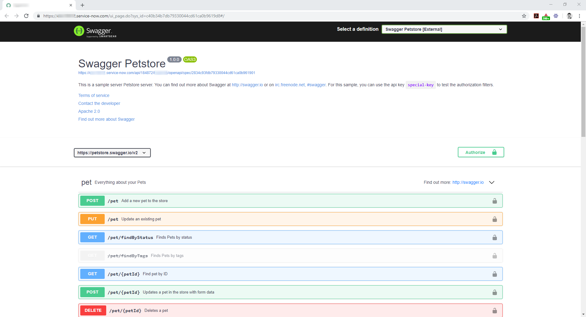Click the Swagger logo icon

point(79,31)
